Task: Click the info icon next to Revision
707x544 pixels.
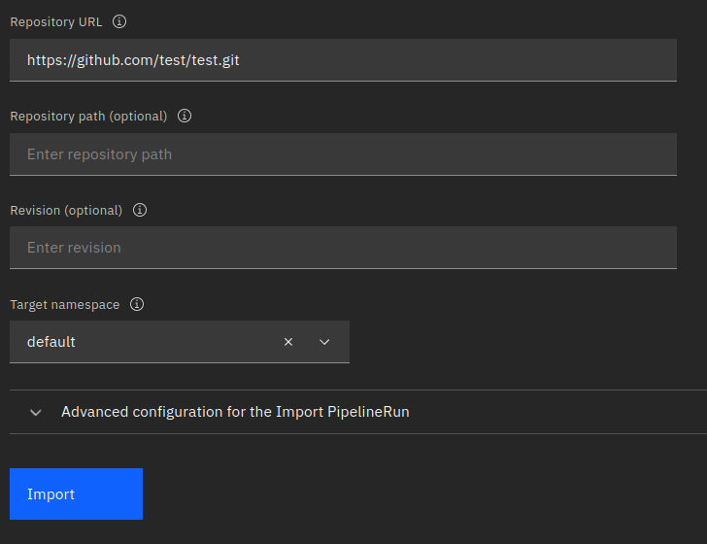Action: pyautogui.click(x=140, y=210)
